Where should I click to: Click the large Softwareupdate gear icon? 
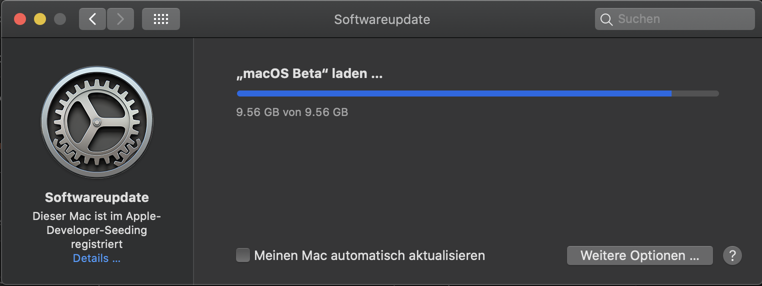pos(97,122)
